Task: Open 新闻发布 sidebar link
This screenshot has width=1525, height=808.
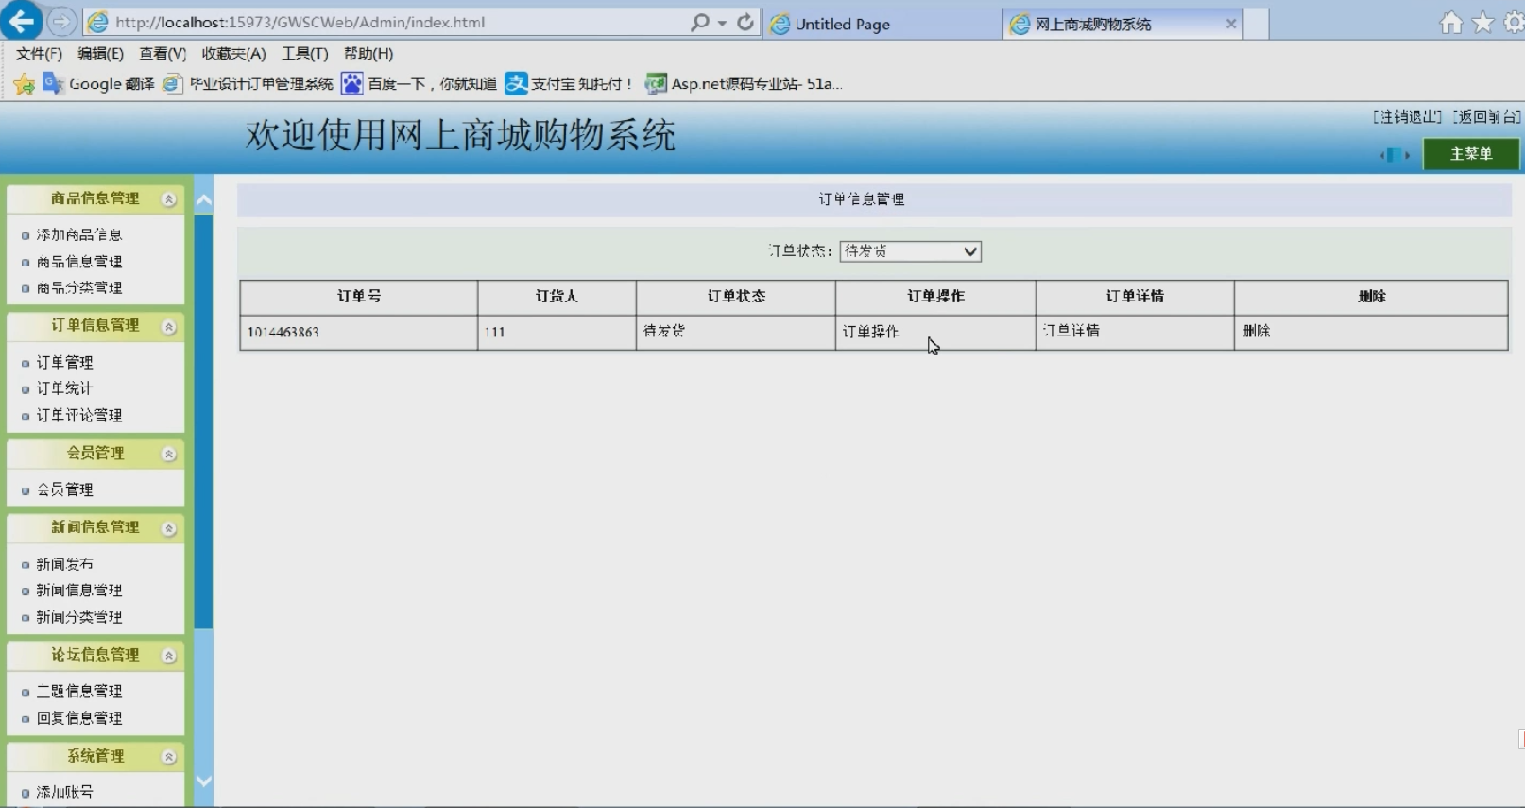Action: pyautogui.click(x=64, y=564)
